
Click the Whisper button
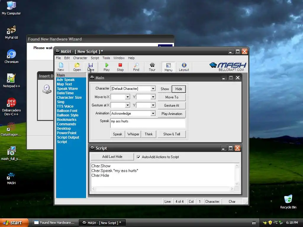[133, 134]
